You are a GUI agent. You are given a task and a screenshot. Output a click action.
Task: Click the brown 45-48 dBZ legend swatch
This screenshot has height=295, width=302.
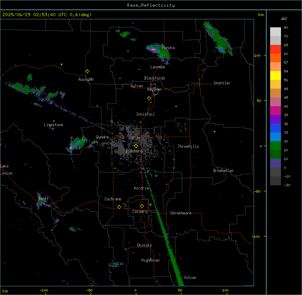coord(275,93)
